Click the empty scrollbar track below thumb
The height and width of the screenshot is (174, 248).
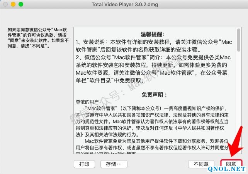[239, 102]
